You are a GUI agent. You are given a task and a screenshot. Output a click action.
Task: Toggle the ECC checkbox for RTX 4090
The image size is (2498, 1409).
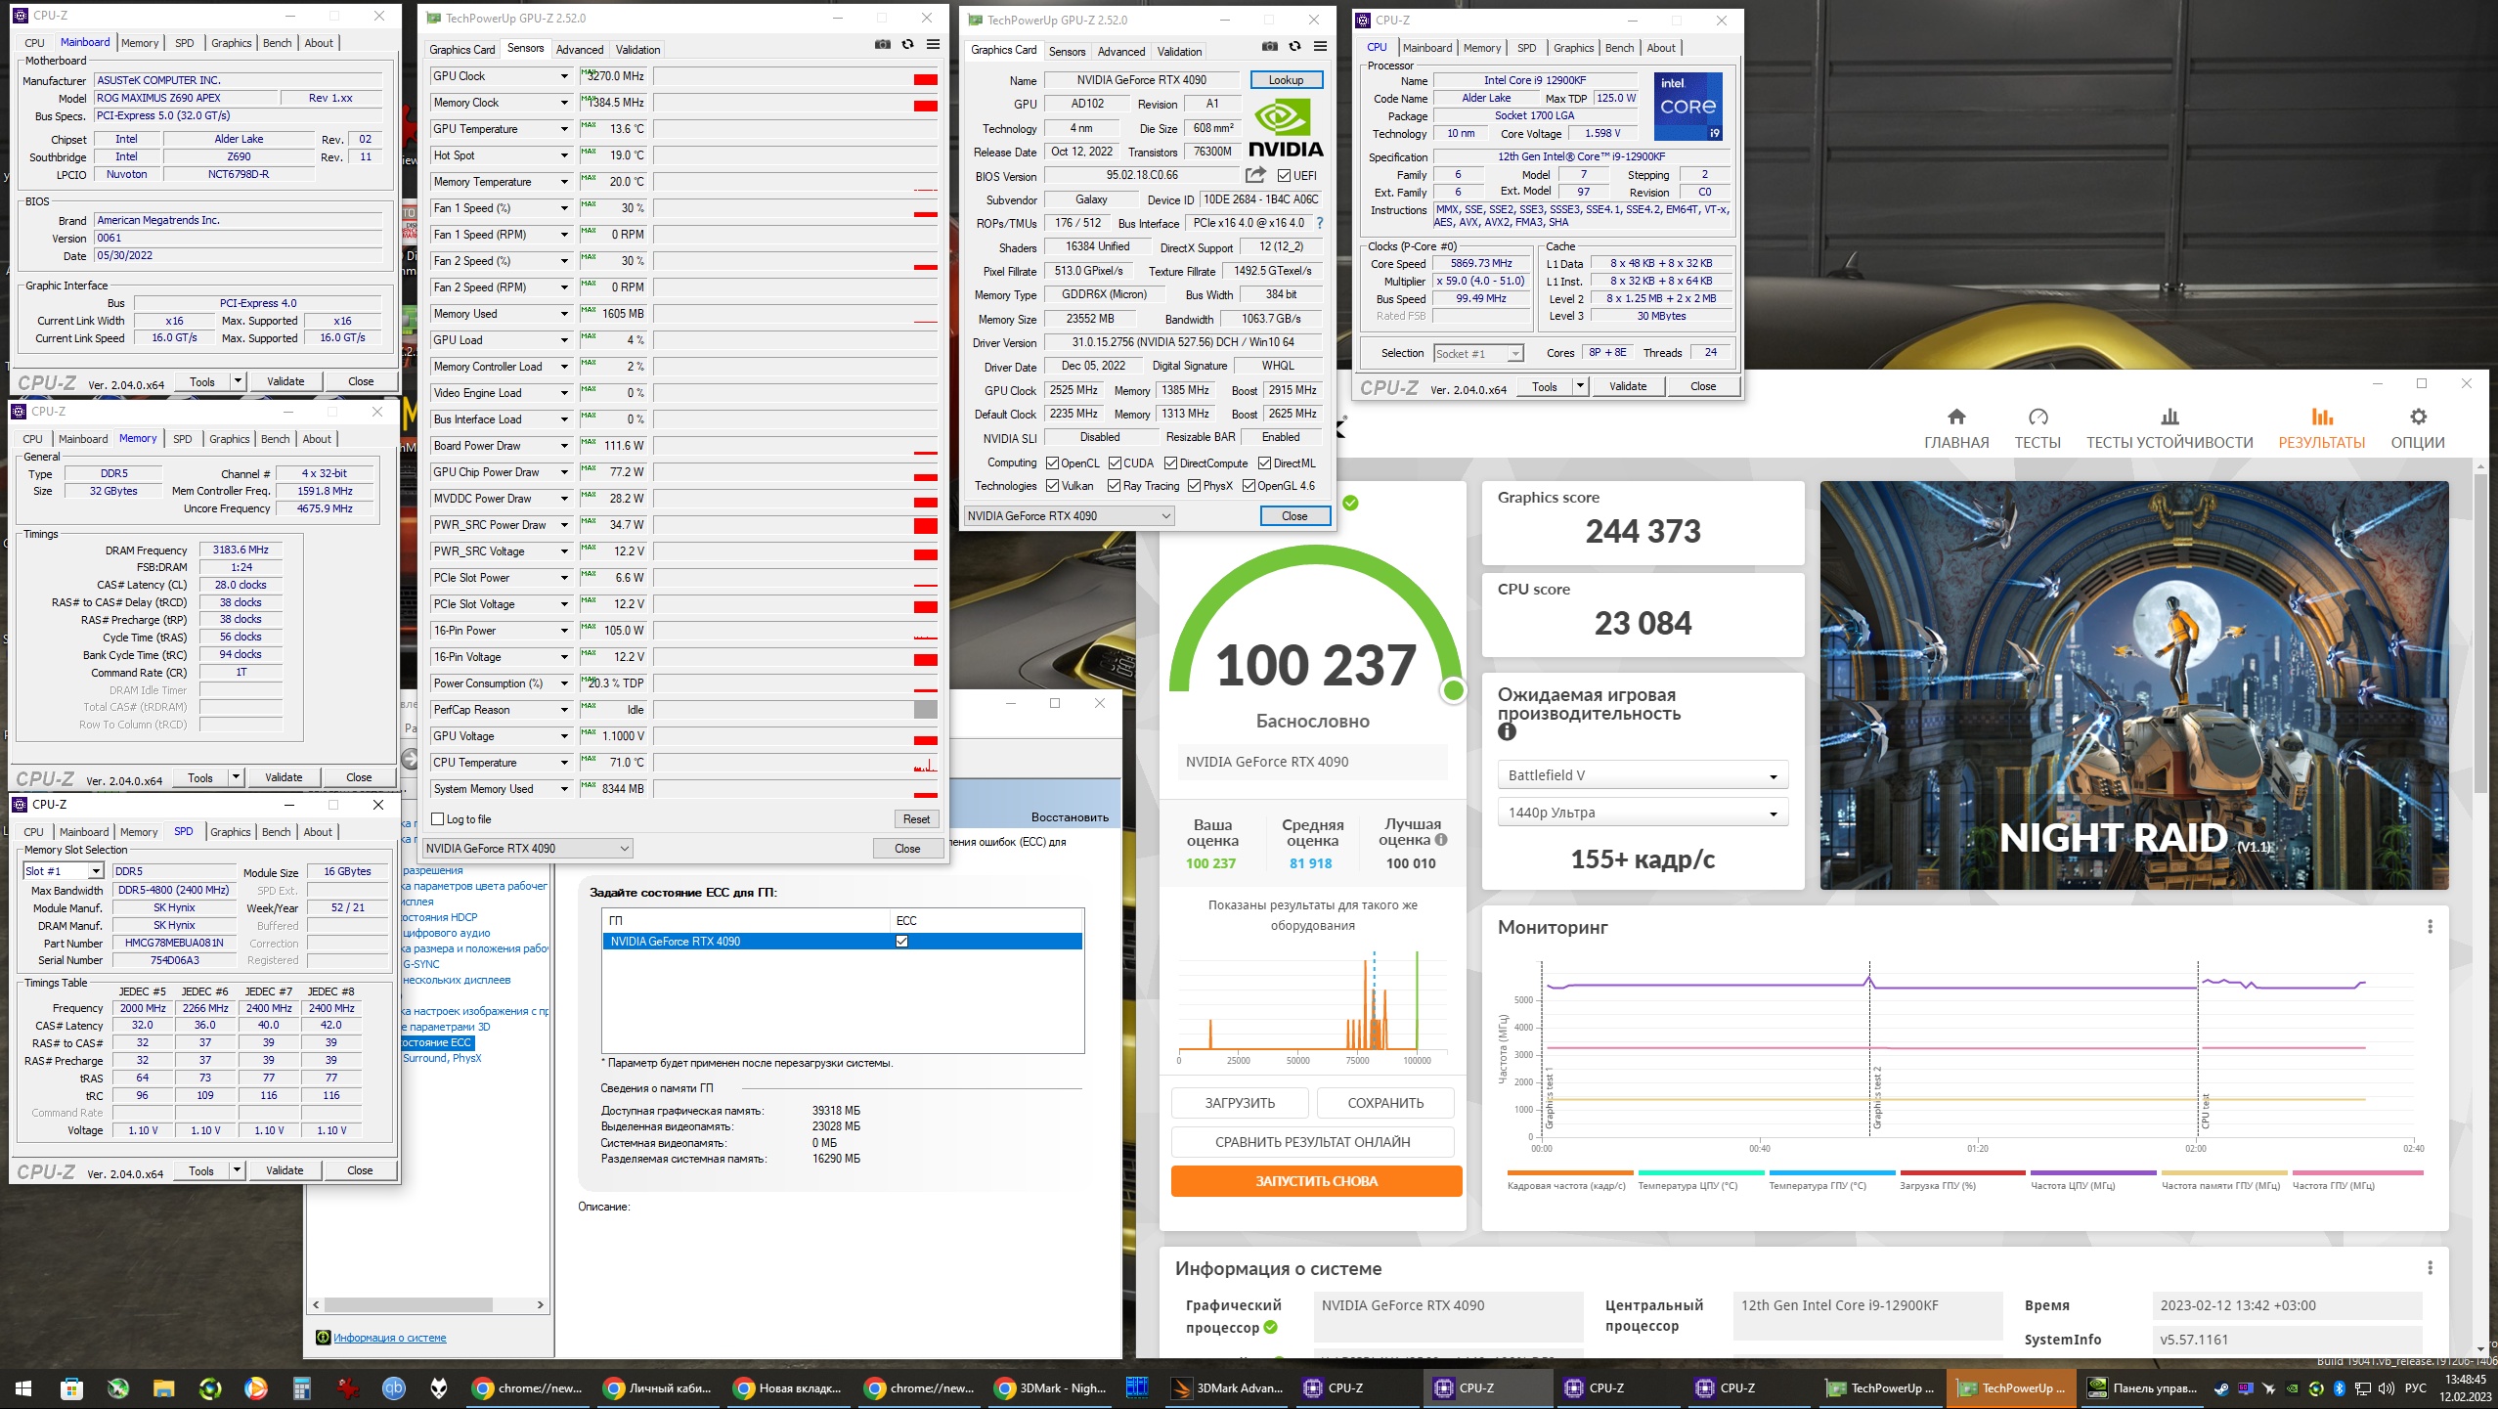point(901,941)
